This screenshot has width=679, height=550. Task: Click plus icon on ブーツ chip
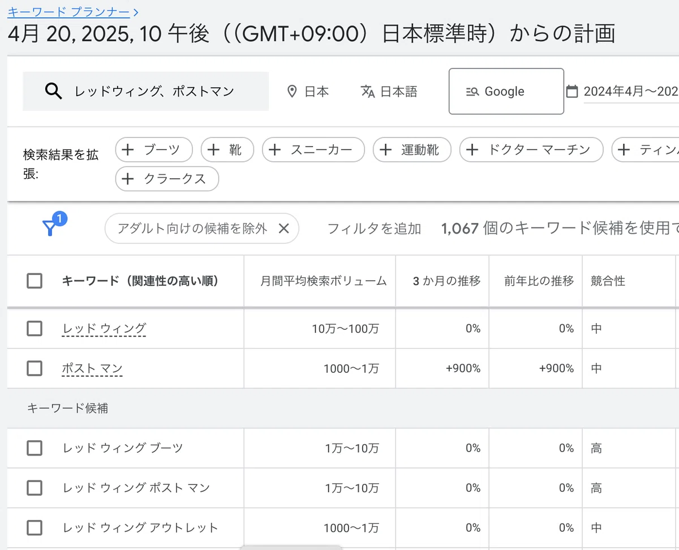point(128,150)
